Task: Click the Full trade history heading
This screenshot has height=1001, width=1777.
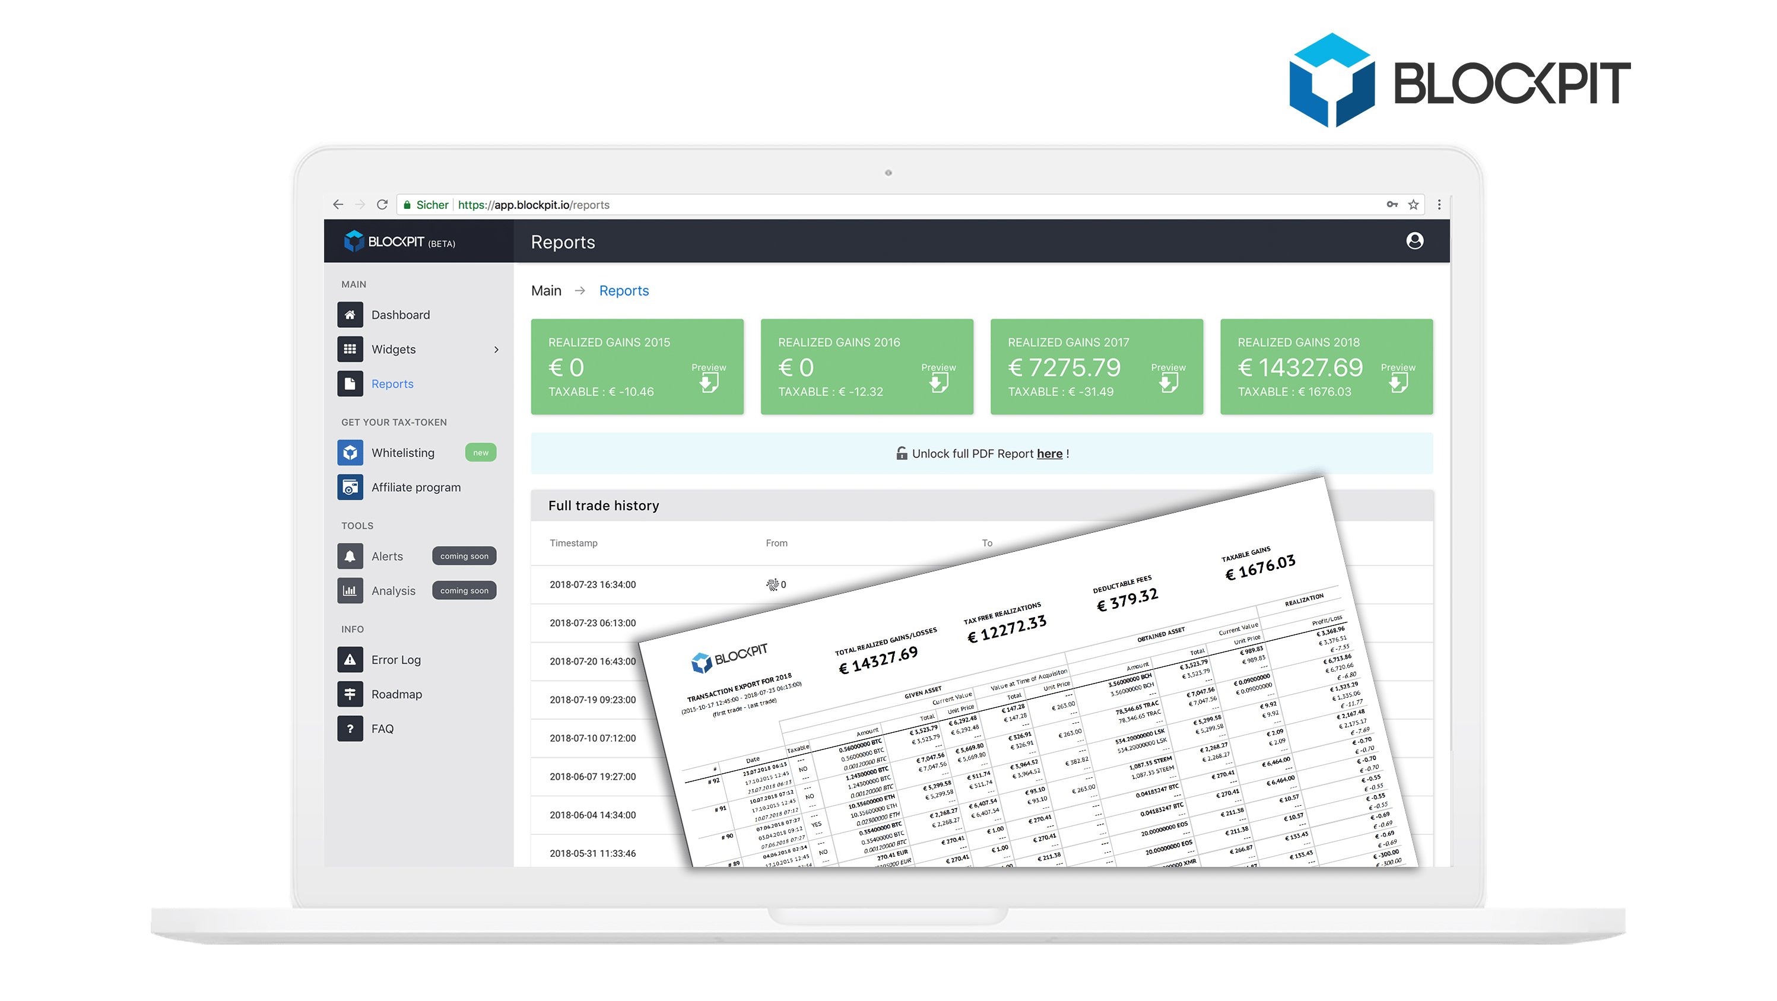Action: click(604, 506)
